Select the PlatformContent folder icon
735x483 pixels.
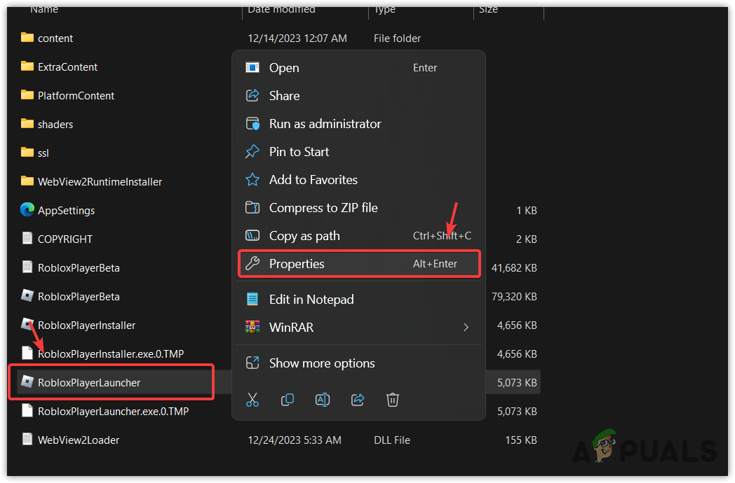tap(27, 95)
